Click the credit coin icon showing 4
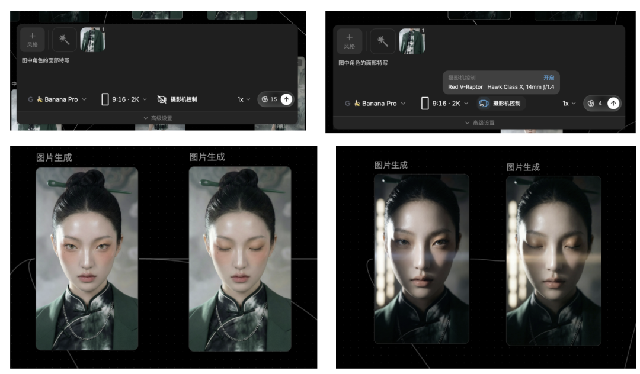 pos(591,103)
